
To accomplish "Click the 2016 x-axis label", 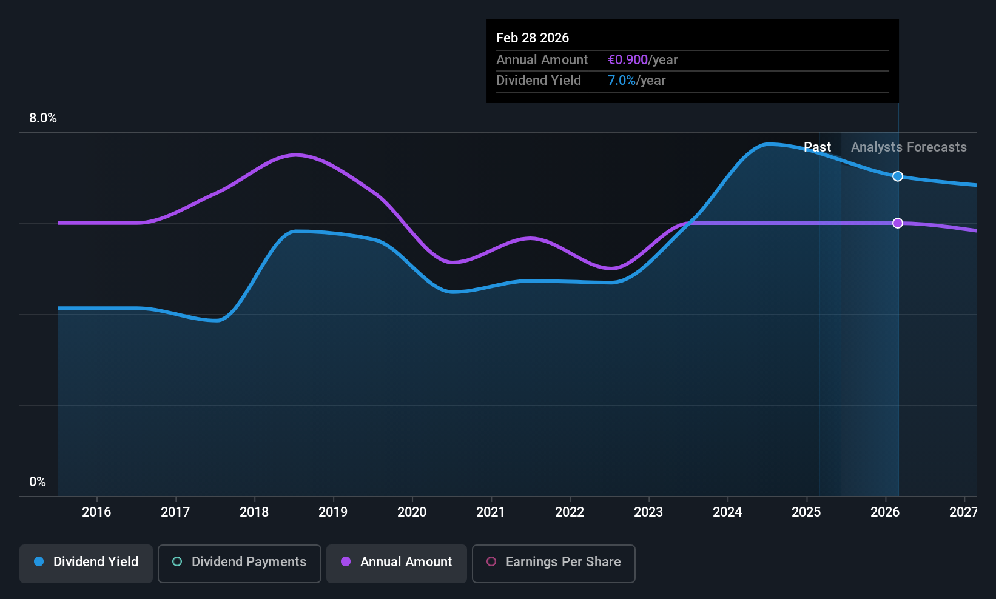I will tap(96, 512).
